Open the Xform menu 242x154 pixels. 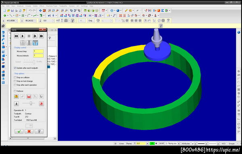coord(42,6)
